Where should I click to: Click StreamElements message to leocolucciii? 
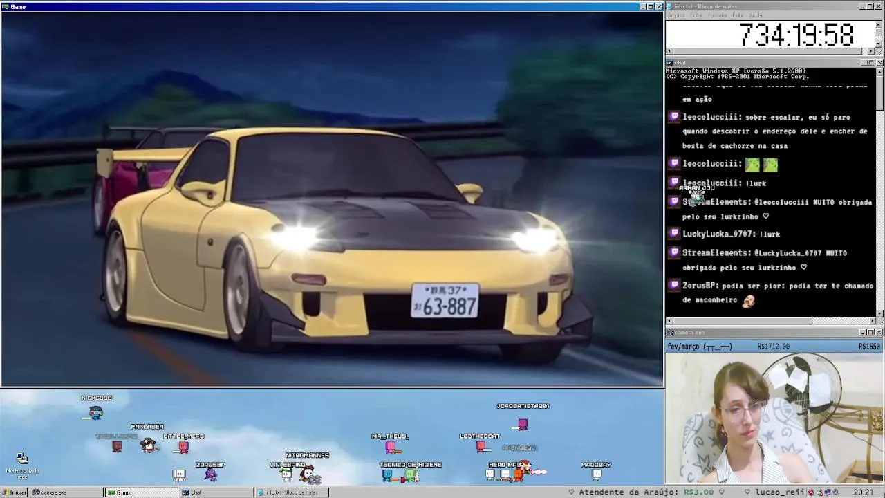(x=777, y=209)
